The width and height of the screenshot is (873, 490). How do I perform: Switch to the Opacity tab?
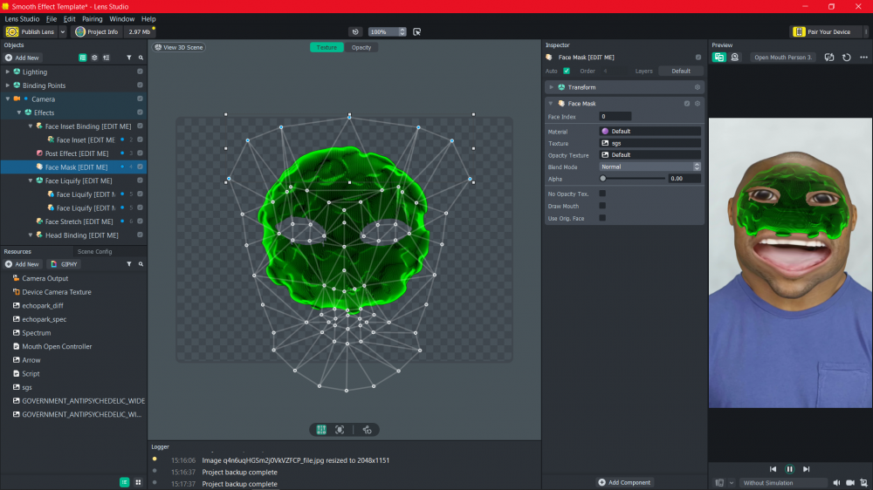tap(361, 47)
